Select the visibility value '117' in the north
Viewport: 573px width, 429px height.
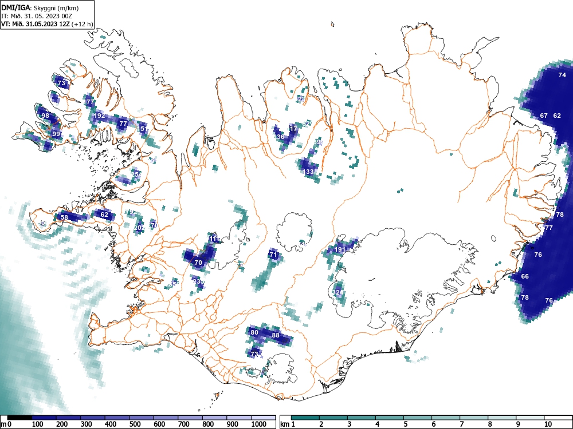[292, 129]
